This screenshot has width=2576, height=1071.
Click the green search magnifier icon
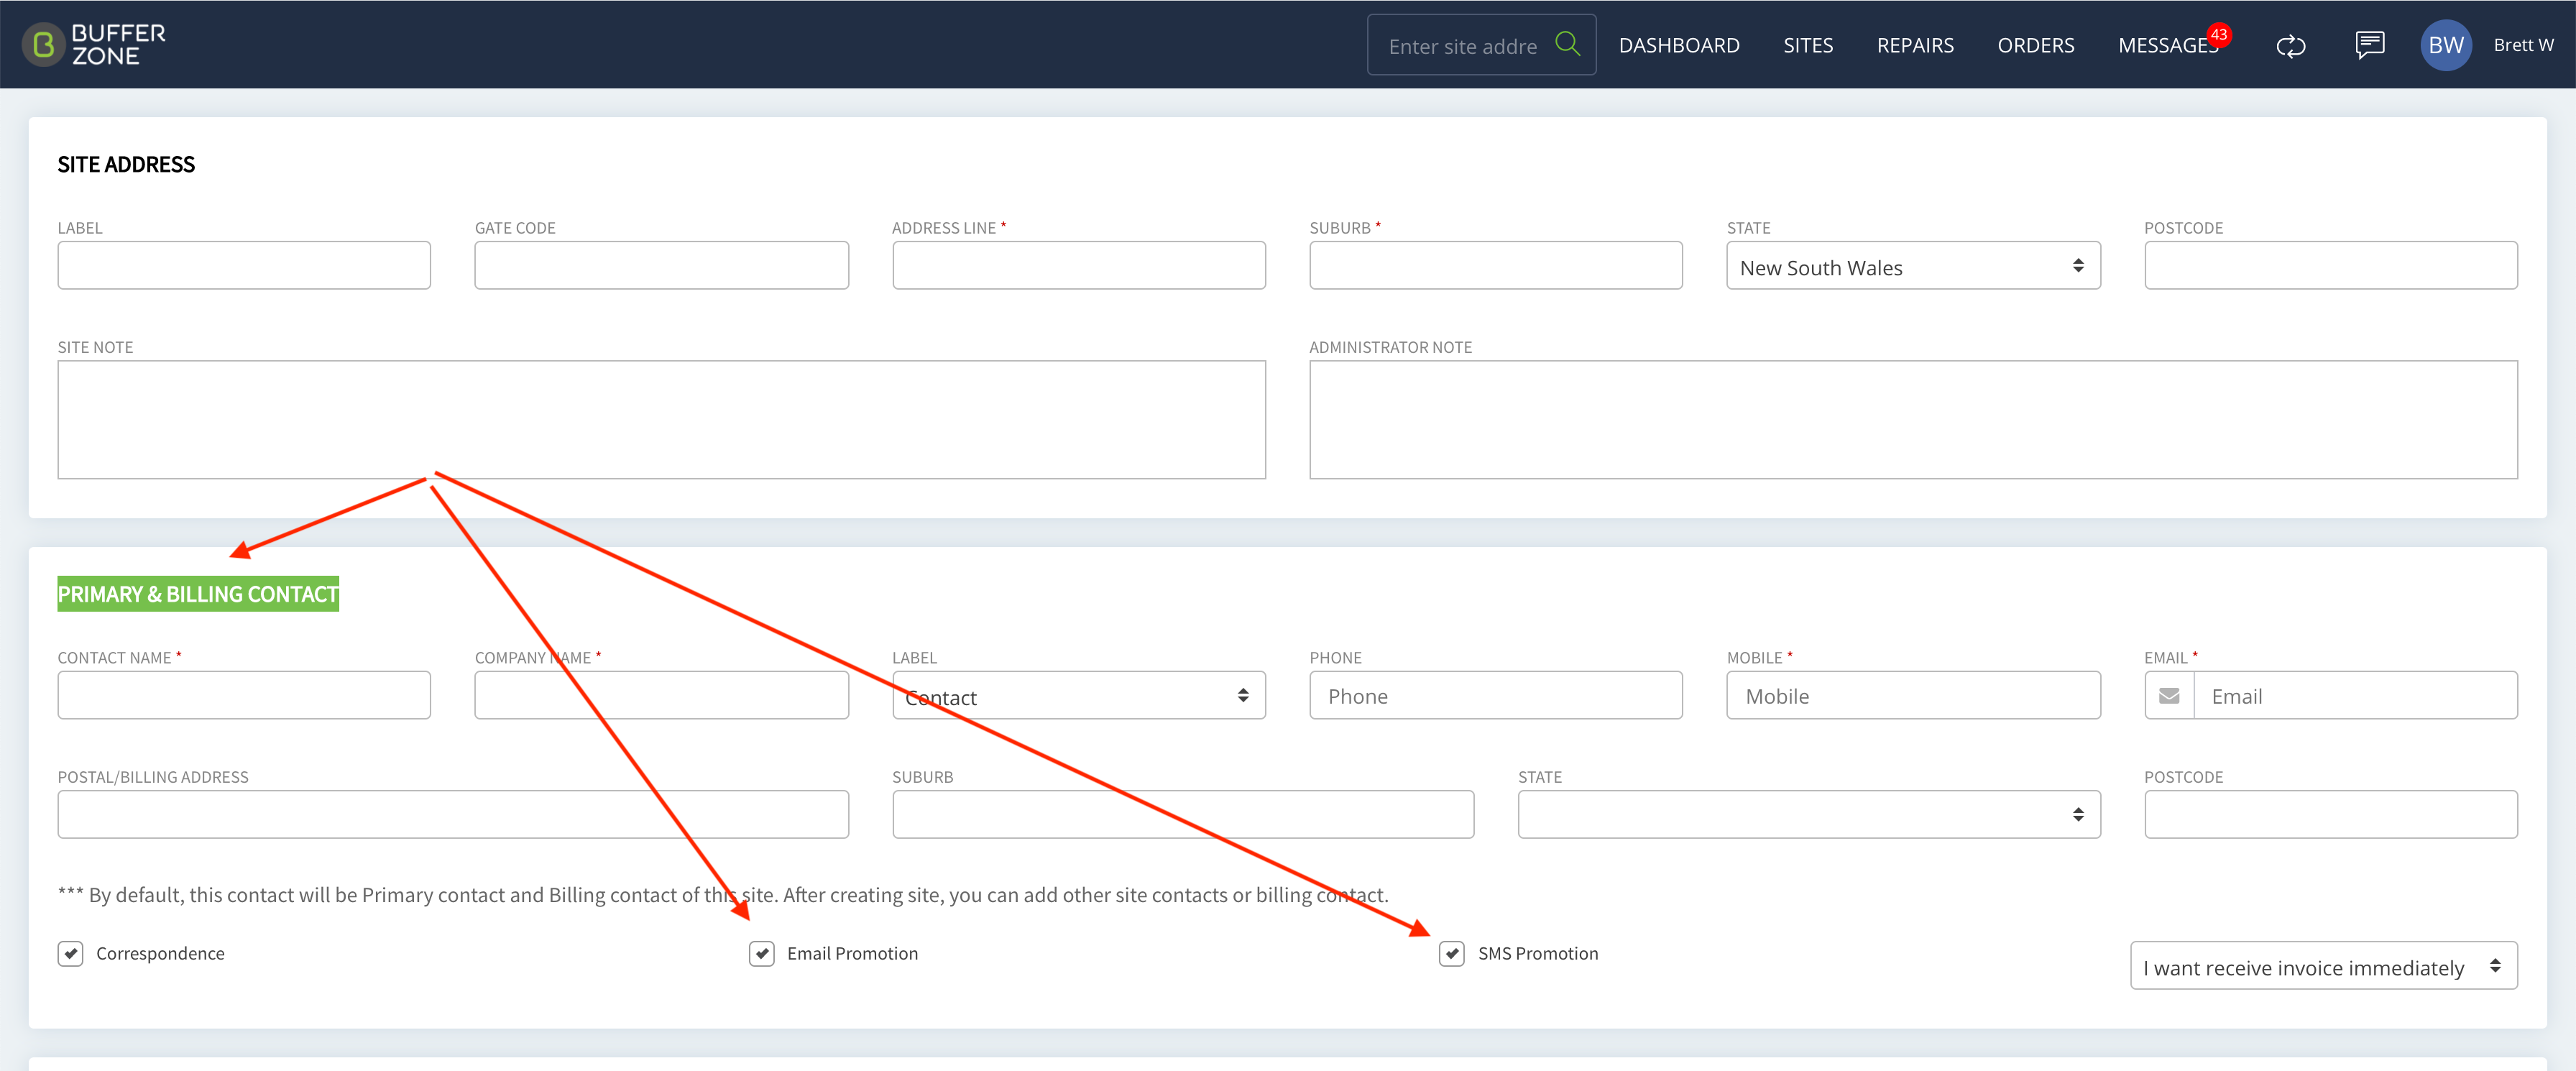click(x=1567, y=44)
